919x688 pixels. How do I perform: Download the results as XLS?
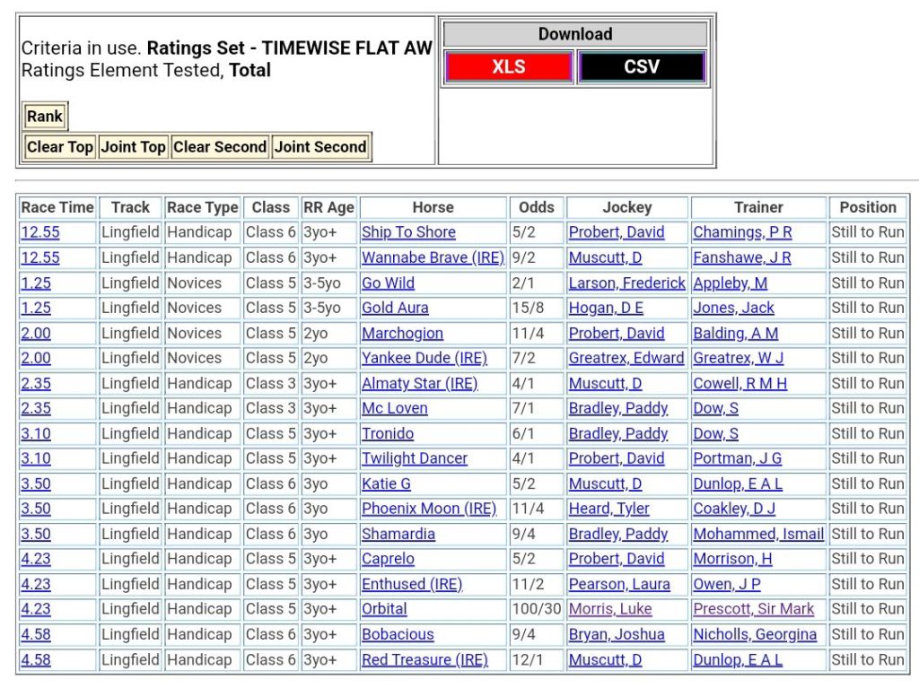point(508,67)
